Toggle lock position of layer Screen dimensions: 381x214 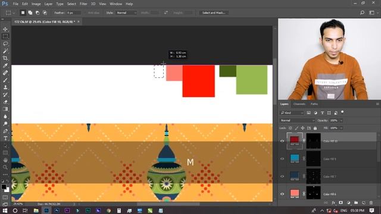tap(302, 128)
